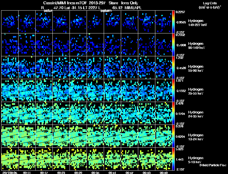Open the 55-90 keV image panel at 09:17

click(x=44, y=67)
